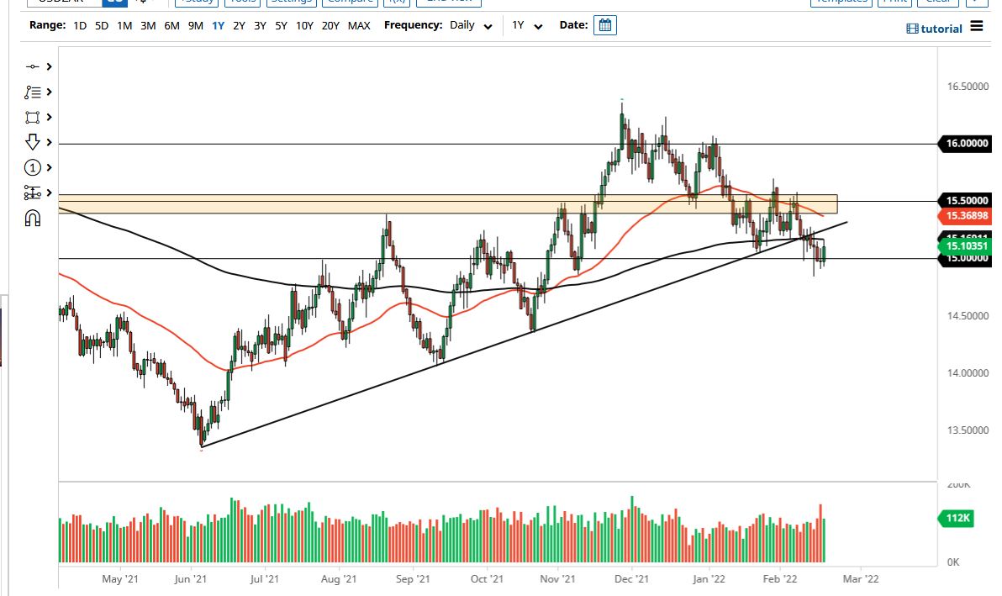Open the Date calendar picker icon
Viewport: 1002px width, 596px height.
(x=604, y=25)
